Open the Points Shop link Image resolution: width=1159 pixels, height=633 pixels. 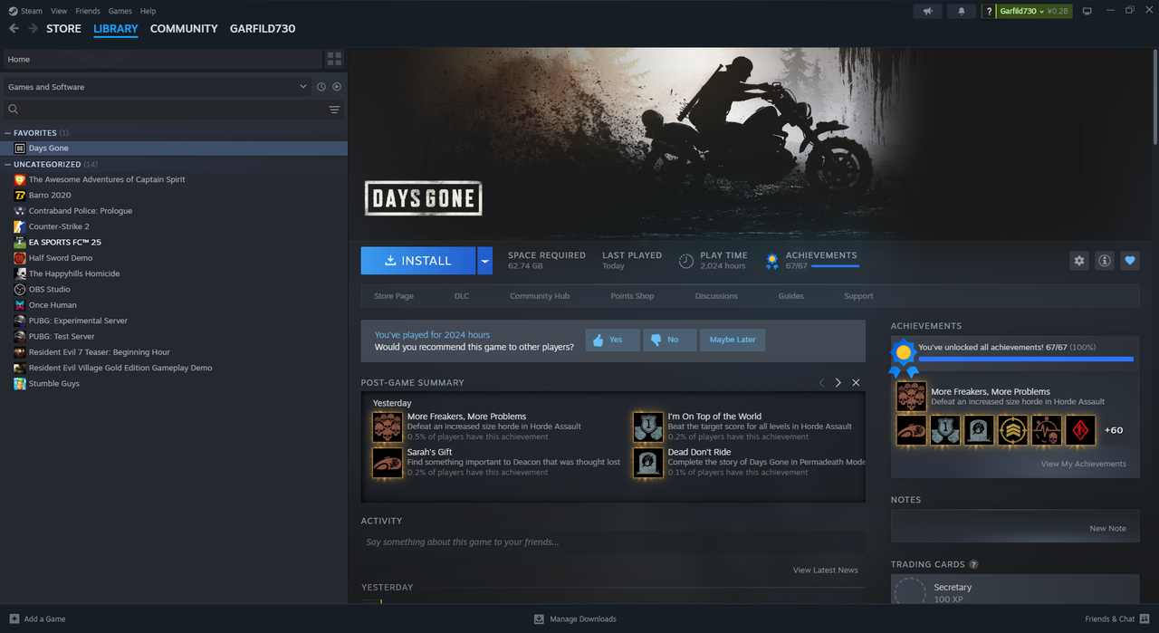click(x=632, y=296)
